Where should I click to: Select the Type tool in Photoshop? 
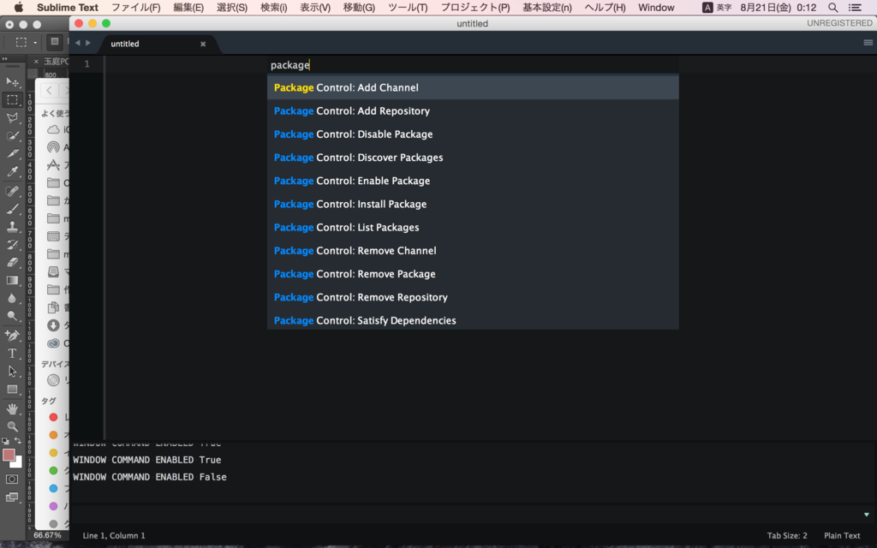tap(12, 354)
